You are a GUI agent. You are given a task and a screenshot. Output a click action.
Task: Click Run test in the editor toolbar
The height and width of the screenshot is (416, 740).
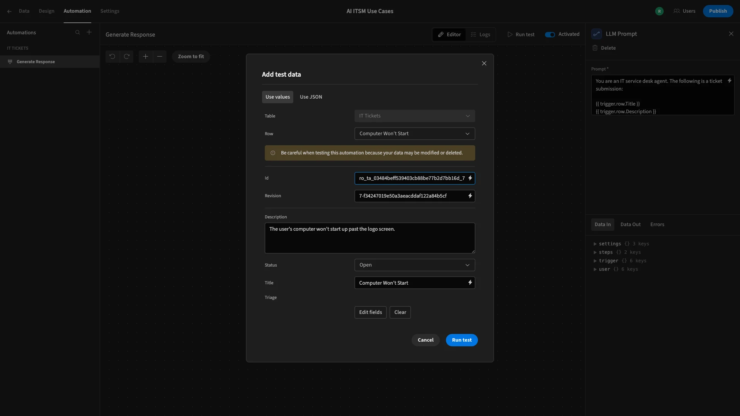click(521, 35)
